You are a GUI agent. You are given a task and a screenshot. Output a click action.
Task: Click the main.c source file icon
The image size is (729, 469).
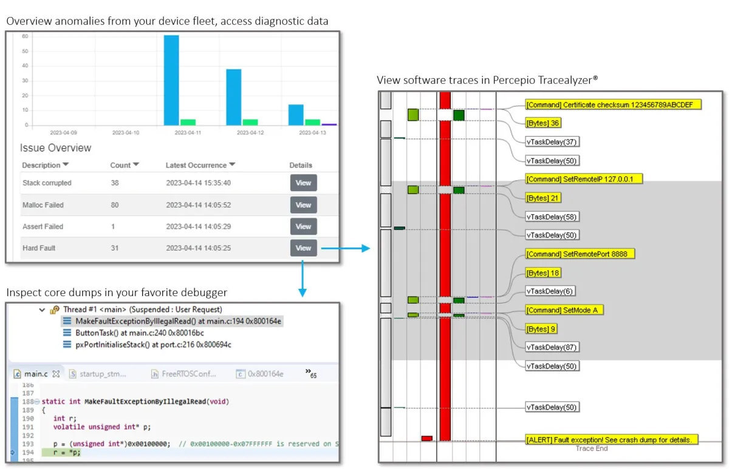[18, 373]
